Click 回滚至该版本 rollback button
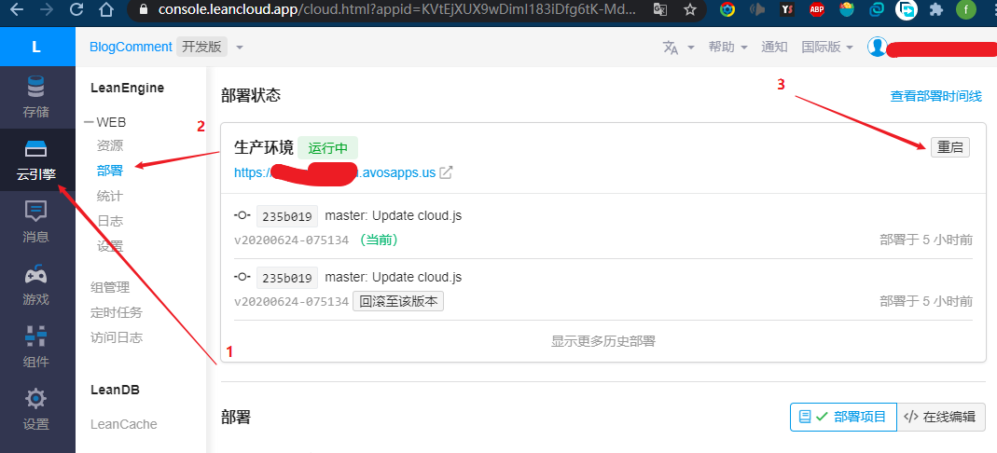Screen dimensions: 997x453 click(398, 301)
